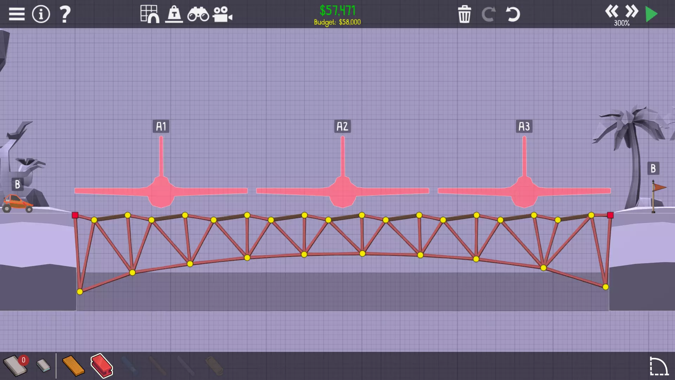Click the level info icon
This screenshot has height=380, width=675.
41,14
